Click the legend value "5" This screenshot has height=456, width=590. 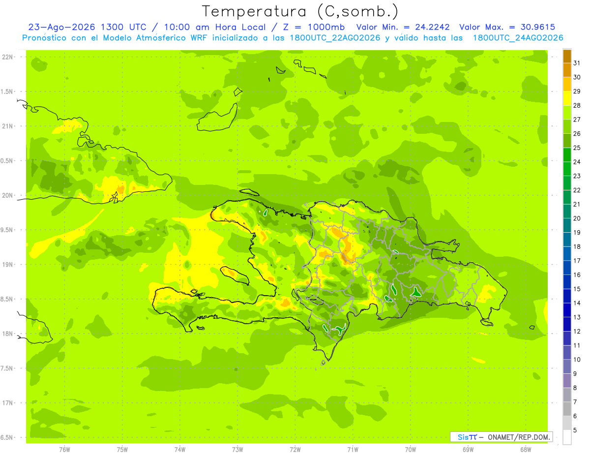tap(575, 430)
